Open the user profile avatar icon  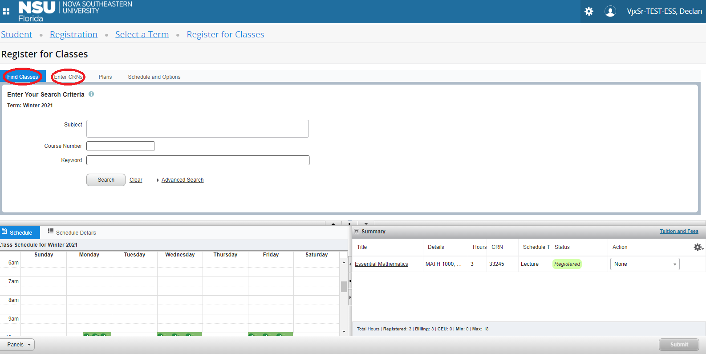click(610, 12)
